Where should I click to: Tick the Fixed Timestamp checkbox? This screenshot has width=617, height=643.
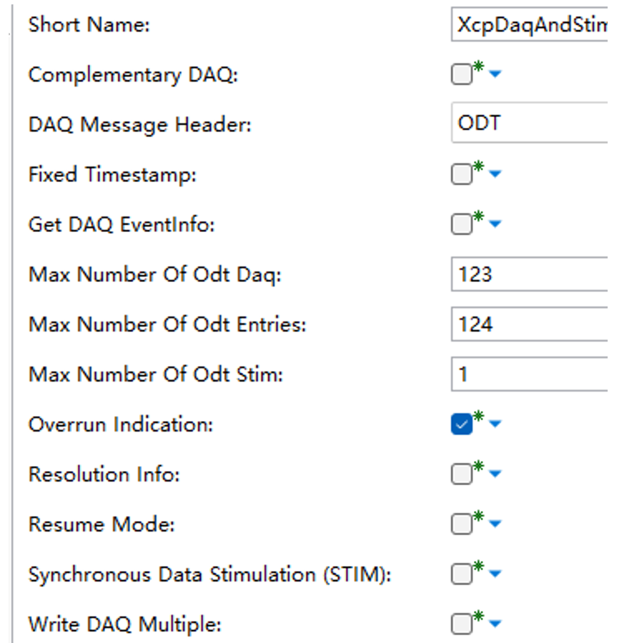[461, 175]
